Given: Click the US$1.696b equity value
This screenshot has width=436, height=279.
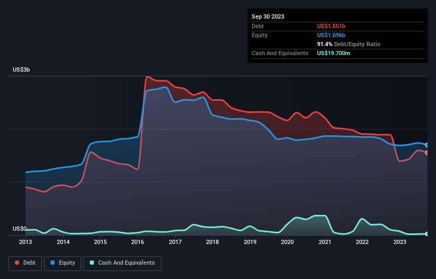Looking at the screenshot, I should coord(331,35).
